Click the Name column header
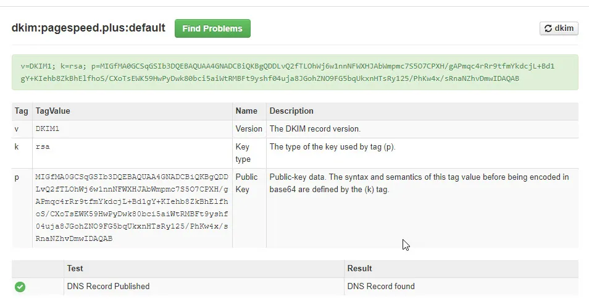Image resolution: width=589 pixels, height=299 pixels. click(x=246, y=111)
